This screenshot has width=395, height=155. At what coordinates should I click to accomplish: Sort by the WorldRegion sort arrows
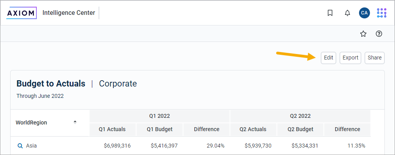[75, 122]
